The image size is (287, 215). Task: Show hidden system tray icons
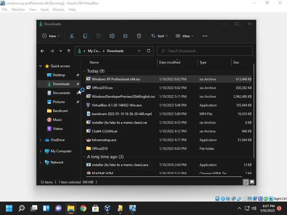239,208
